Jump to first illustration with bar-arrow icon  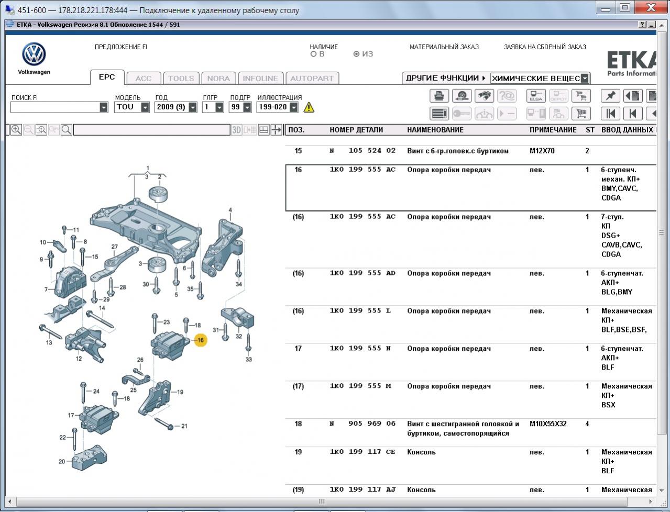610,113
